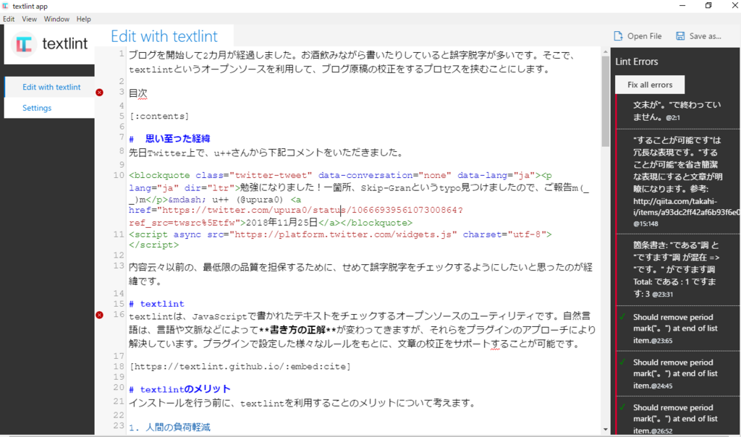
Task: Open the Settings sidebar item
Action: (x=50, y=108)
